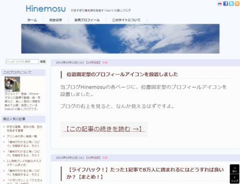The width and height of the screenshot is (240, 184).
Task: Open the 【ライフハック！】 8万人 article title
Action: 145,173
